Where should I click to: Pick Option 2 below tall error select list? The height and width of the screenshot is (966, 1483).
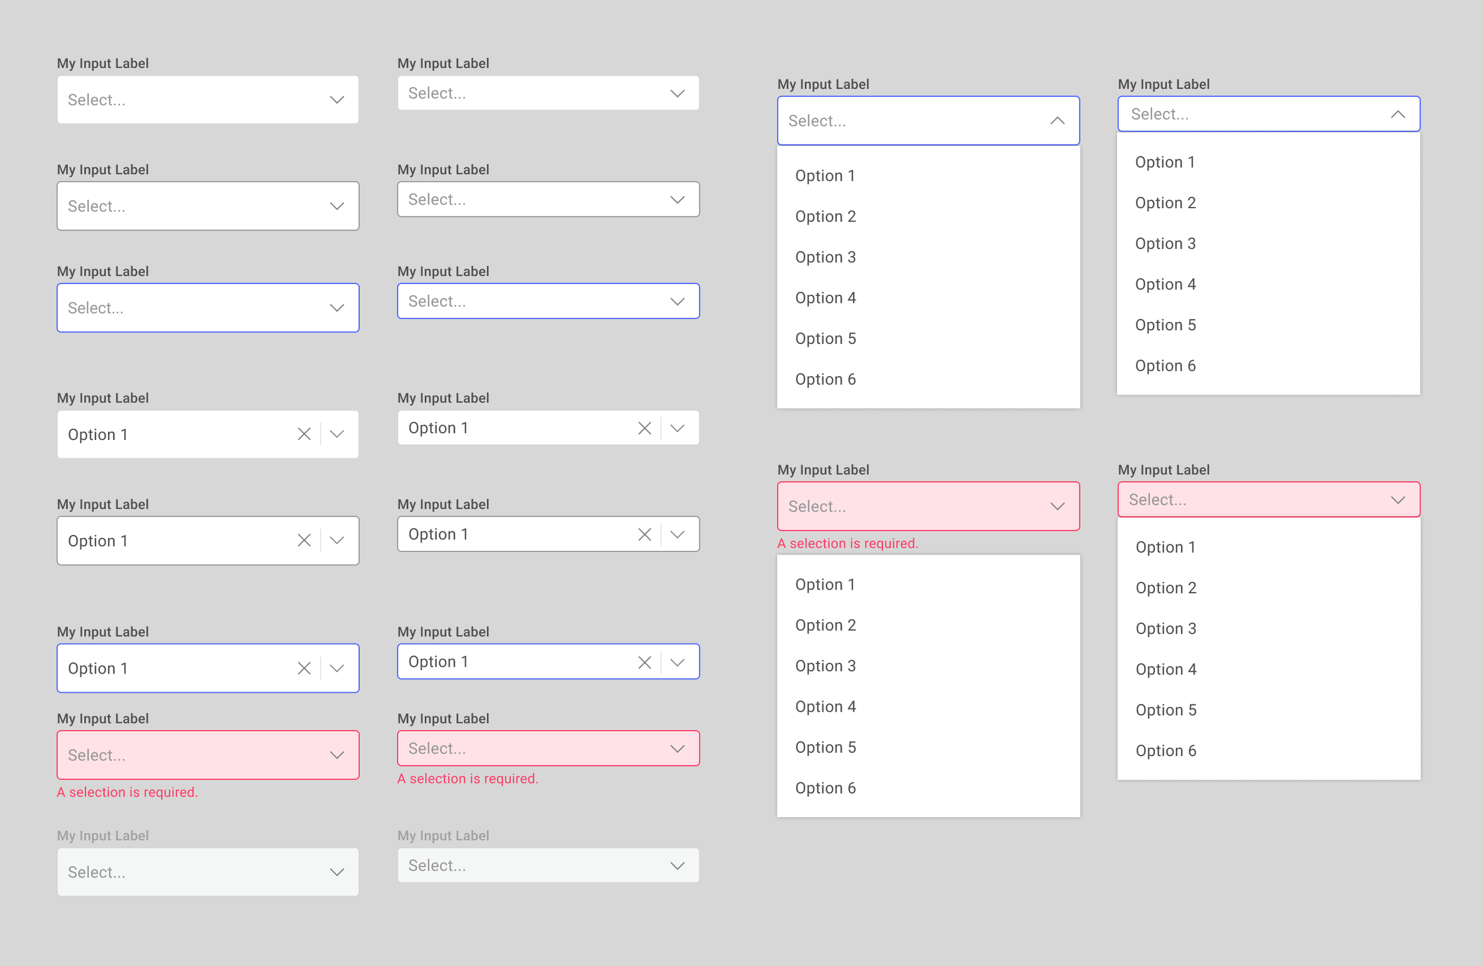825,624
